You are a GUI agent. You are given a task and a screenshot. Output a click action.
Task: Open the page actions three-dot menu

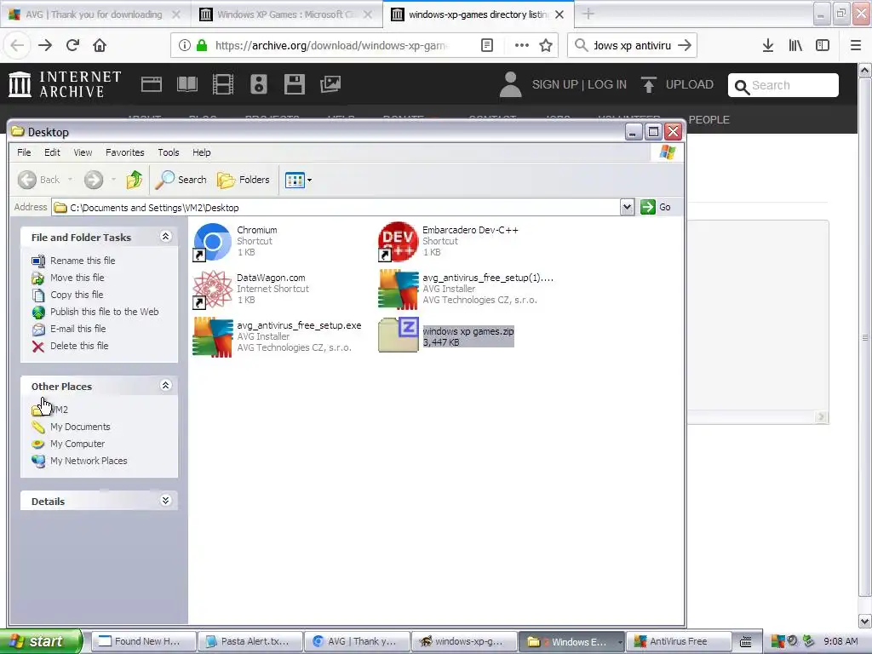(x=522, y=46)
